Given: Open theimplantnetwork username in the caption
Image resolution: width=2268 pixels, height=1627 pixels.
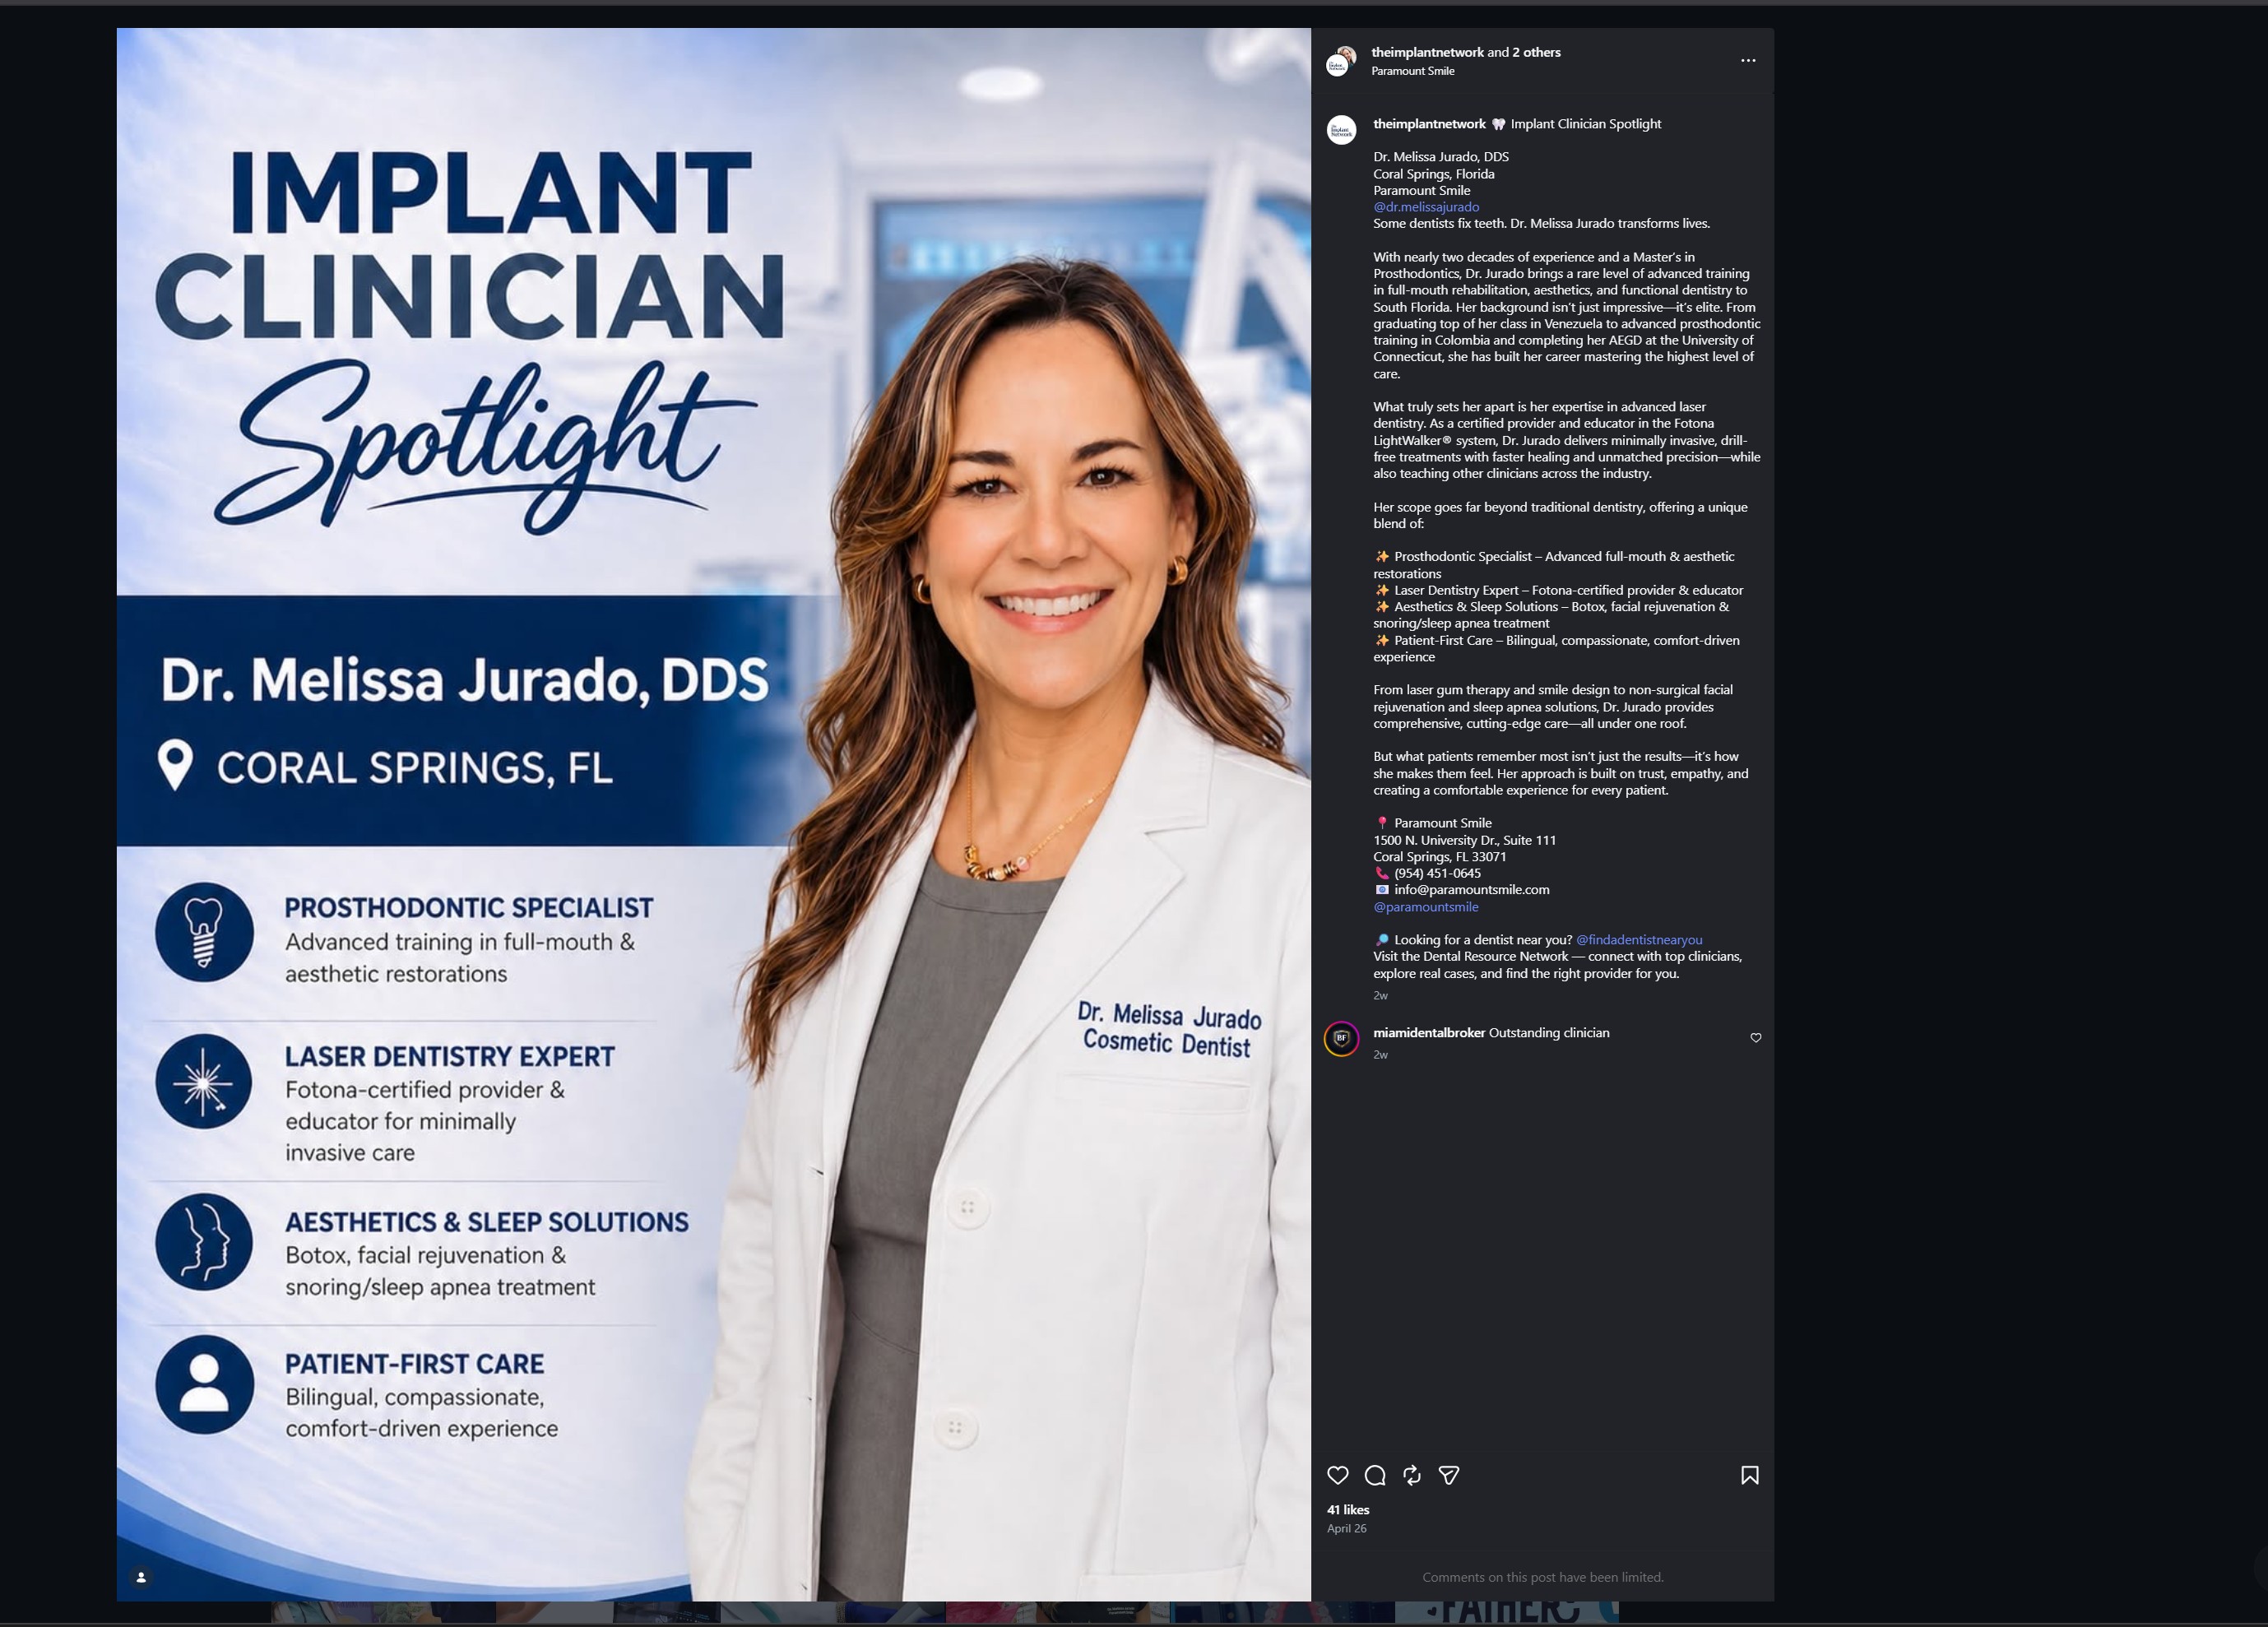Looking at the screenshot, I should click(x=1429, y=124).
